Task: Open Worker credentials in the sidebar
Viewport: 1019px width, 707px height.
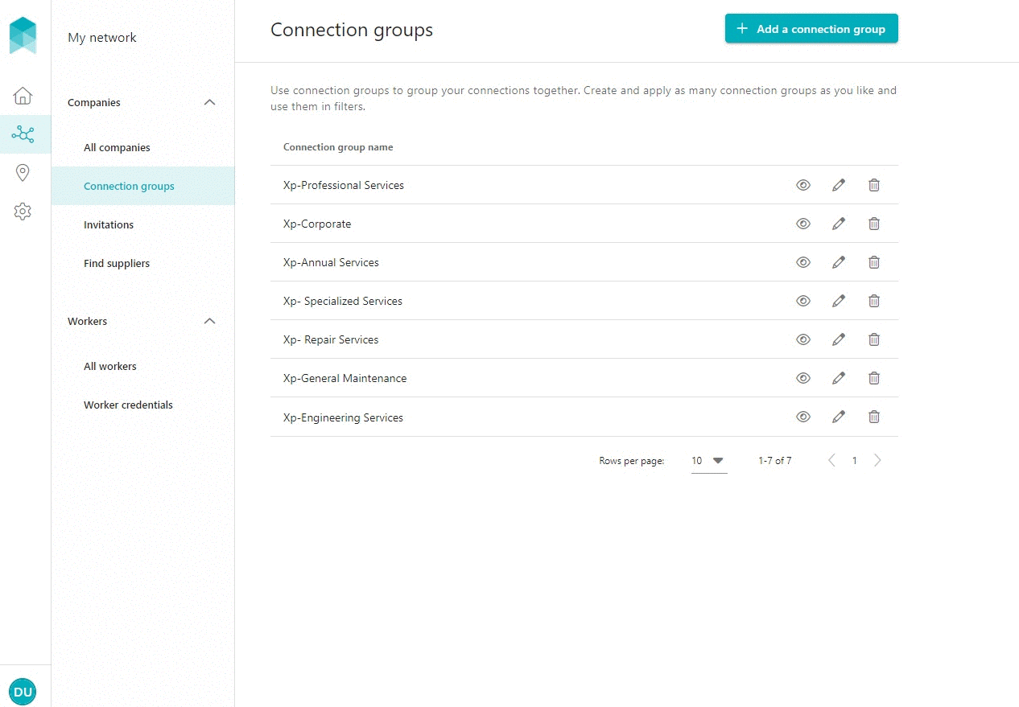Action: (143, 405)
